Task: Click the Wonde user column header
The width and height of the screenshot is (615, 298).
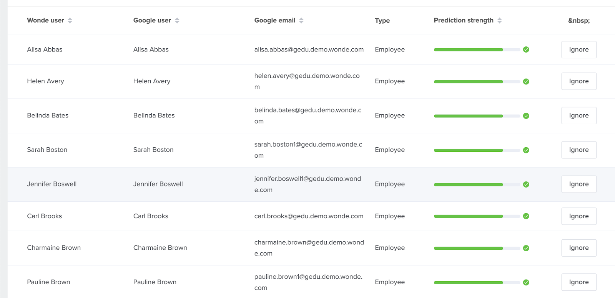Action: click(x=45, y=20)
